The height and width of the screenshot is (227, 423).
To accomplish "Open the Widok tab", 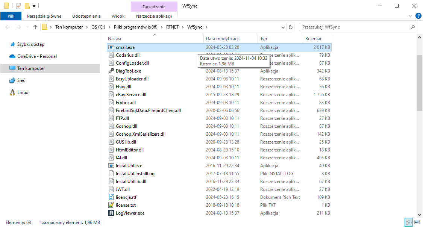I will point(118,16).
